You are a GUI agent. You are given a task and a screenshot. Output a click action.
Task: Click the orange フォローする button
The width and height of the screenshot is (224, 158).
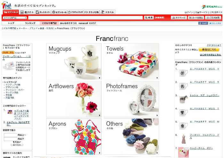pos(8,52)
